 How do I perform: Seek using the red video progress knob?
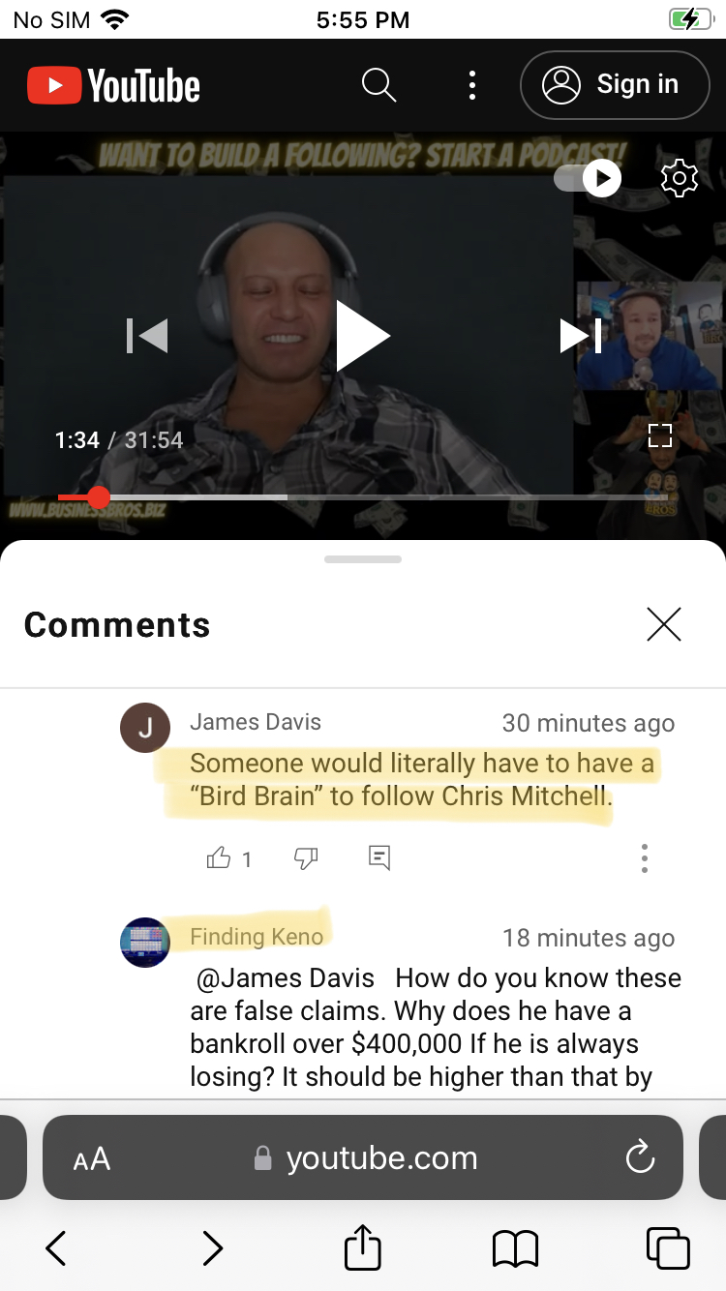[x=99, y=497]
